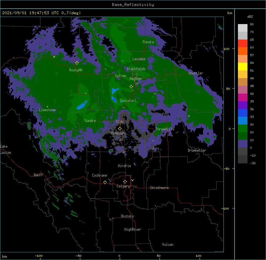Click the Blackfalds city label
The image size is (266, 260).
(136, 69)
